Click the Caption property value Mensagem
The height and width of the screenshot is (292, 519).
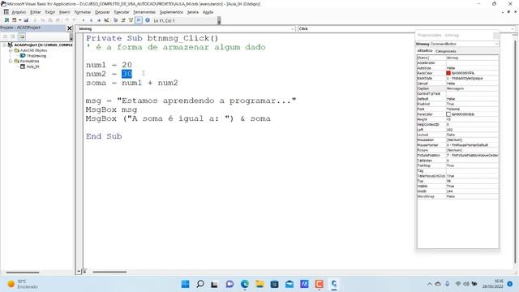point(472,88)
